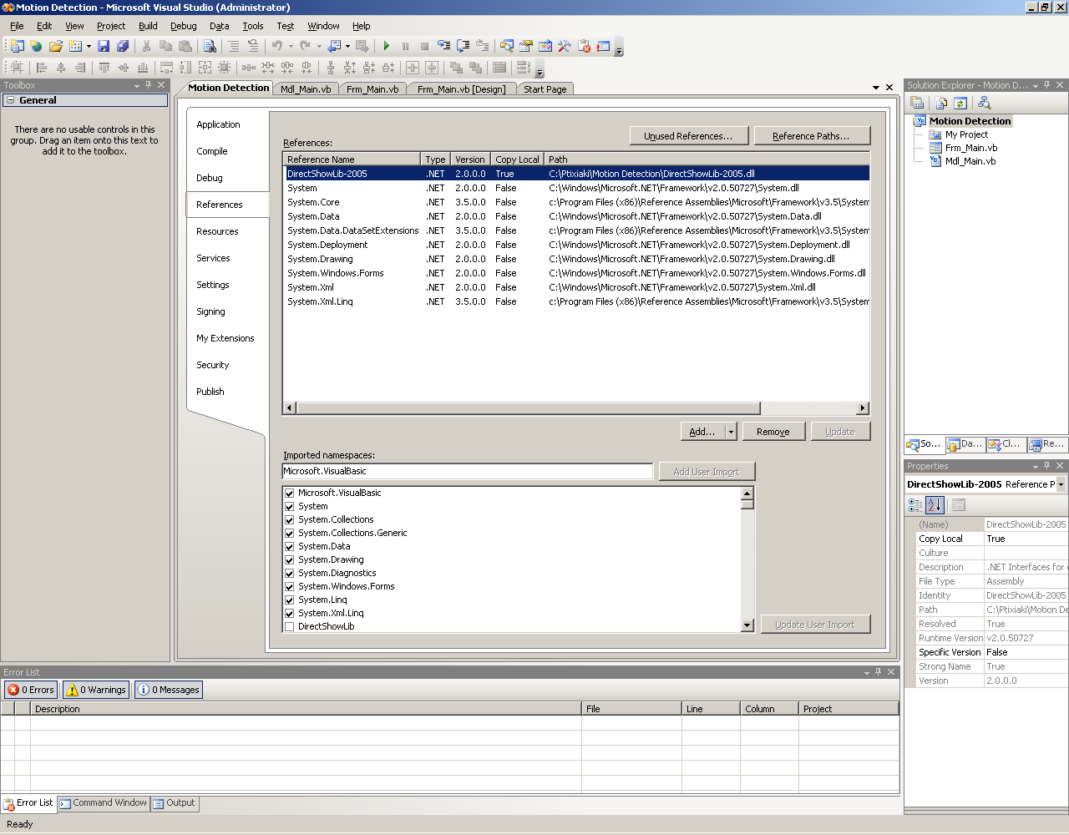Click the New Web Site toolbar icon

(x=36, y=46)
